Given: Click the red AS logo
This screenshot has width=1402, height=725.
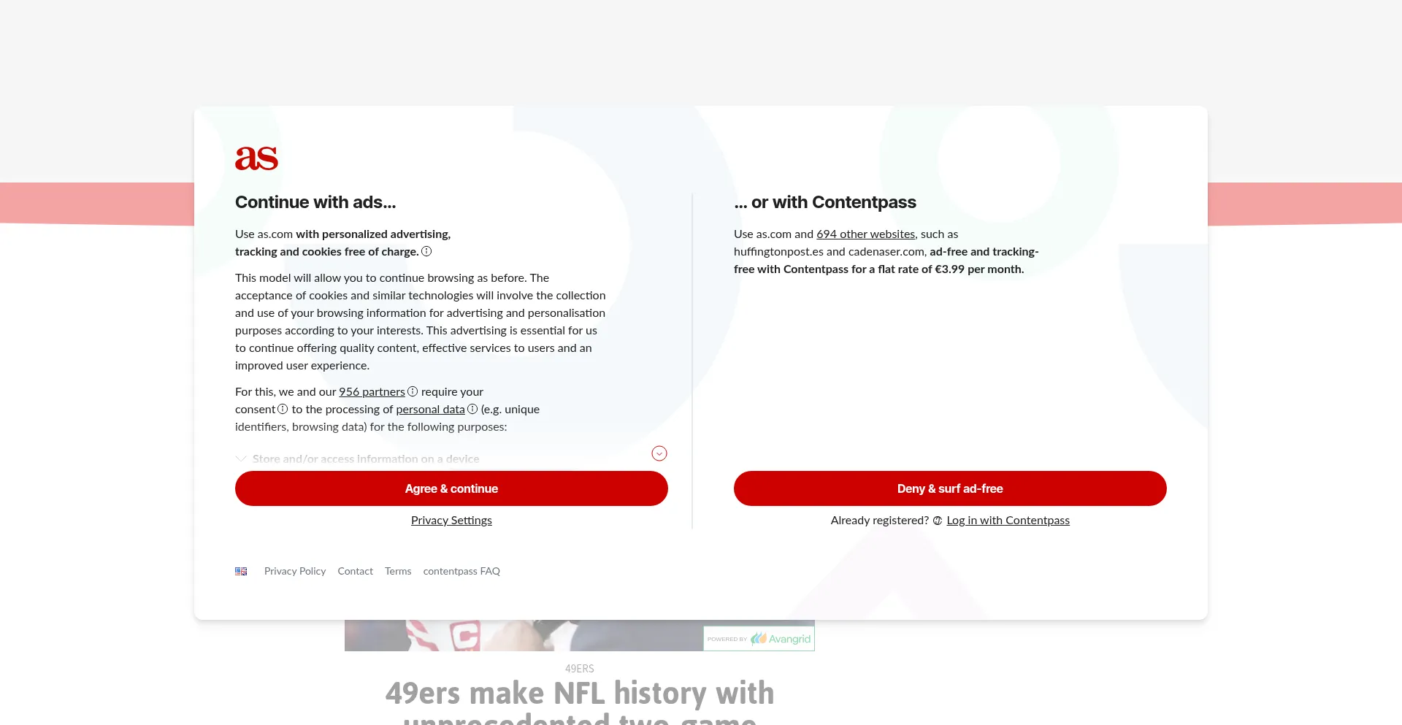Looking at the screenshot, I should tap(256, 158).
